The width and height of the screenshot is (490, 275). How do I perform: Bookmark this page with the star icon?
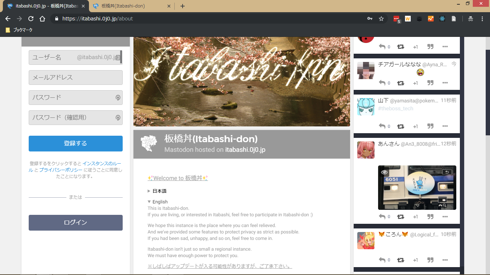click(381, 19)
